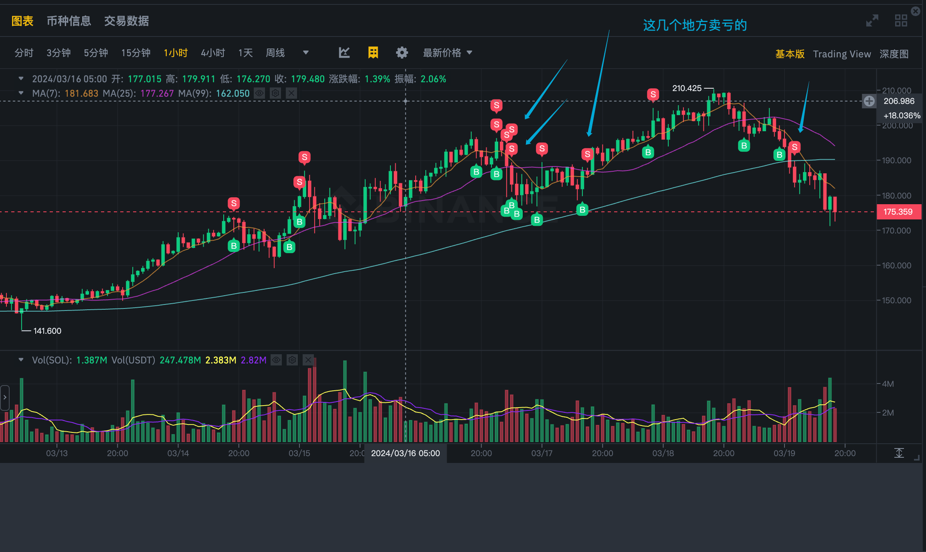Click the 03/18 date on time axis
Image resolution: width=926 pixels, height=552 pixels.
(x=663, y=453)
